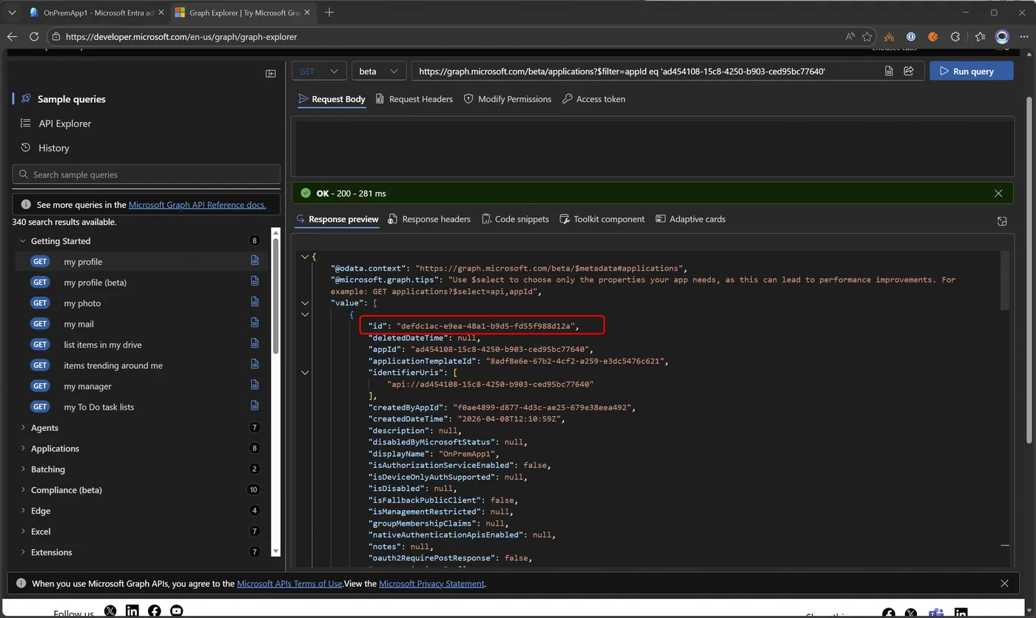Collapse the "value" array in the response
Viewport: 1036px width, 618px height.
305,303
